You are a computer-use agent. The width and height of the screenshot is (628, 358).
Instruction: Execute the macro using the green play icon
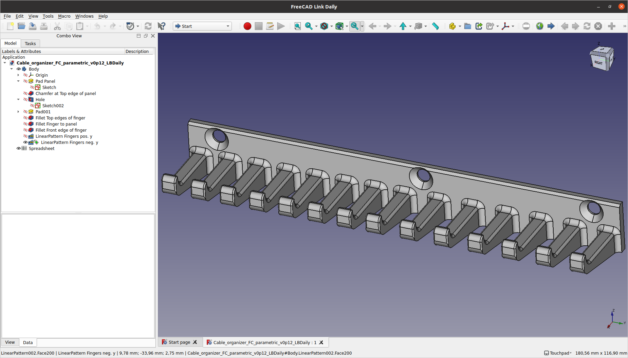281,26
